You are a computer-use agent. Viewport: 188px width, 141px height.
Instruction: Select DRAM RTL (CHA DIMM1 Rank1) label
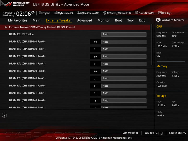[x=27, y=64]
